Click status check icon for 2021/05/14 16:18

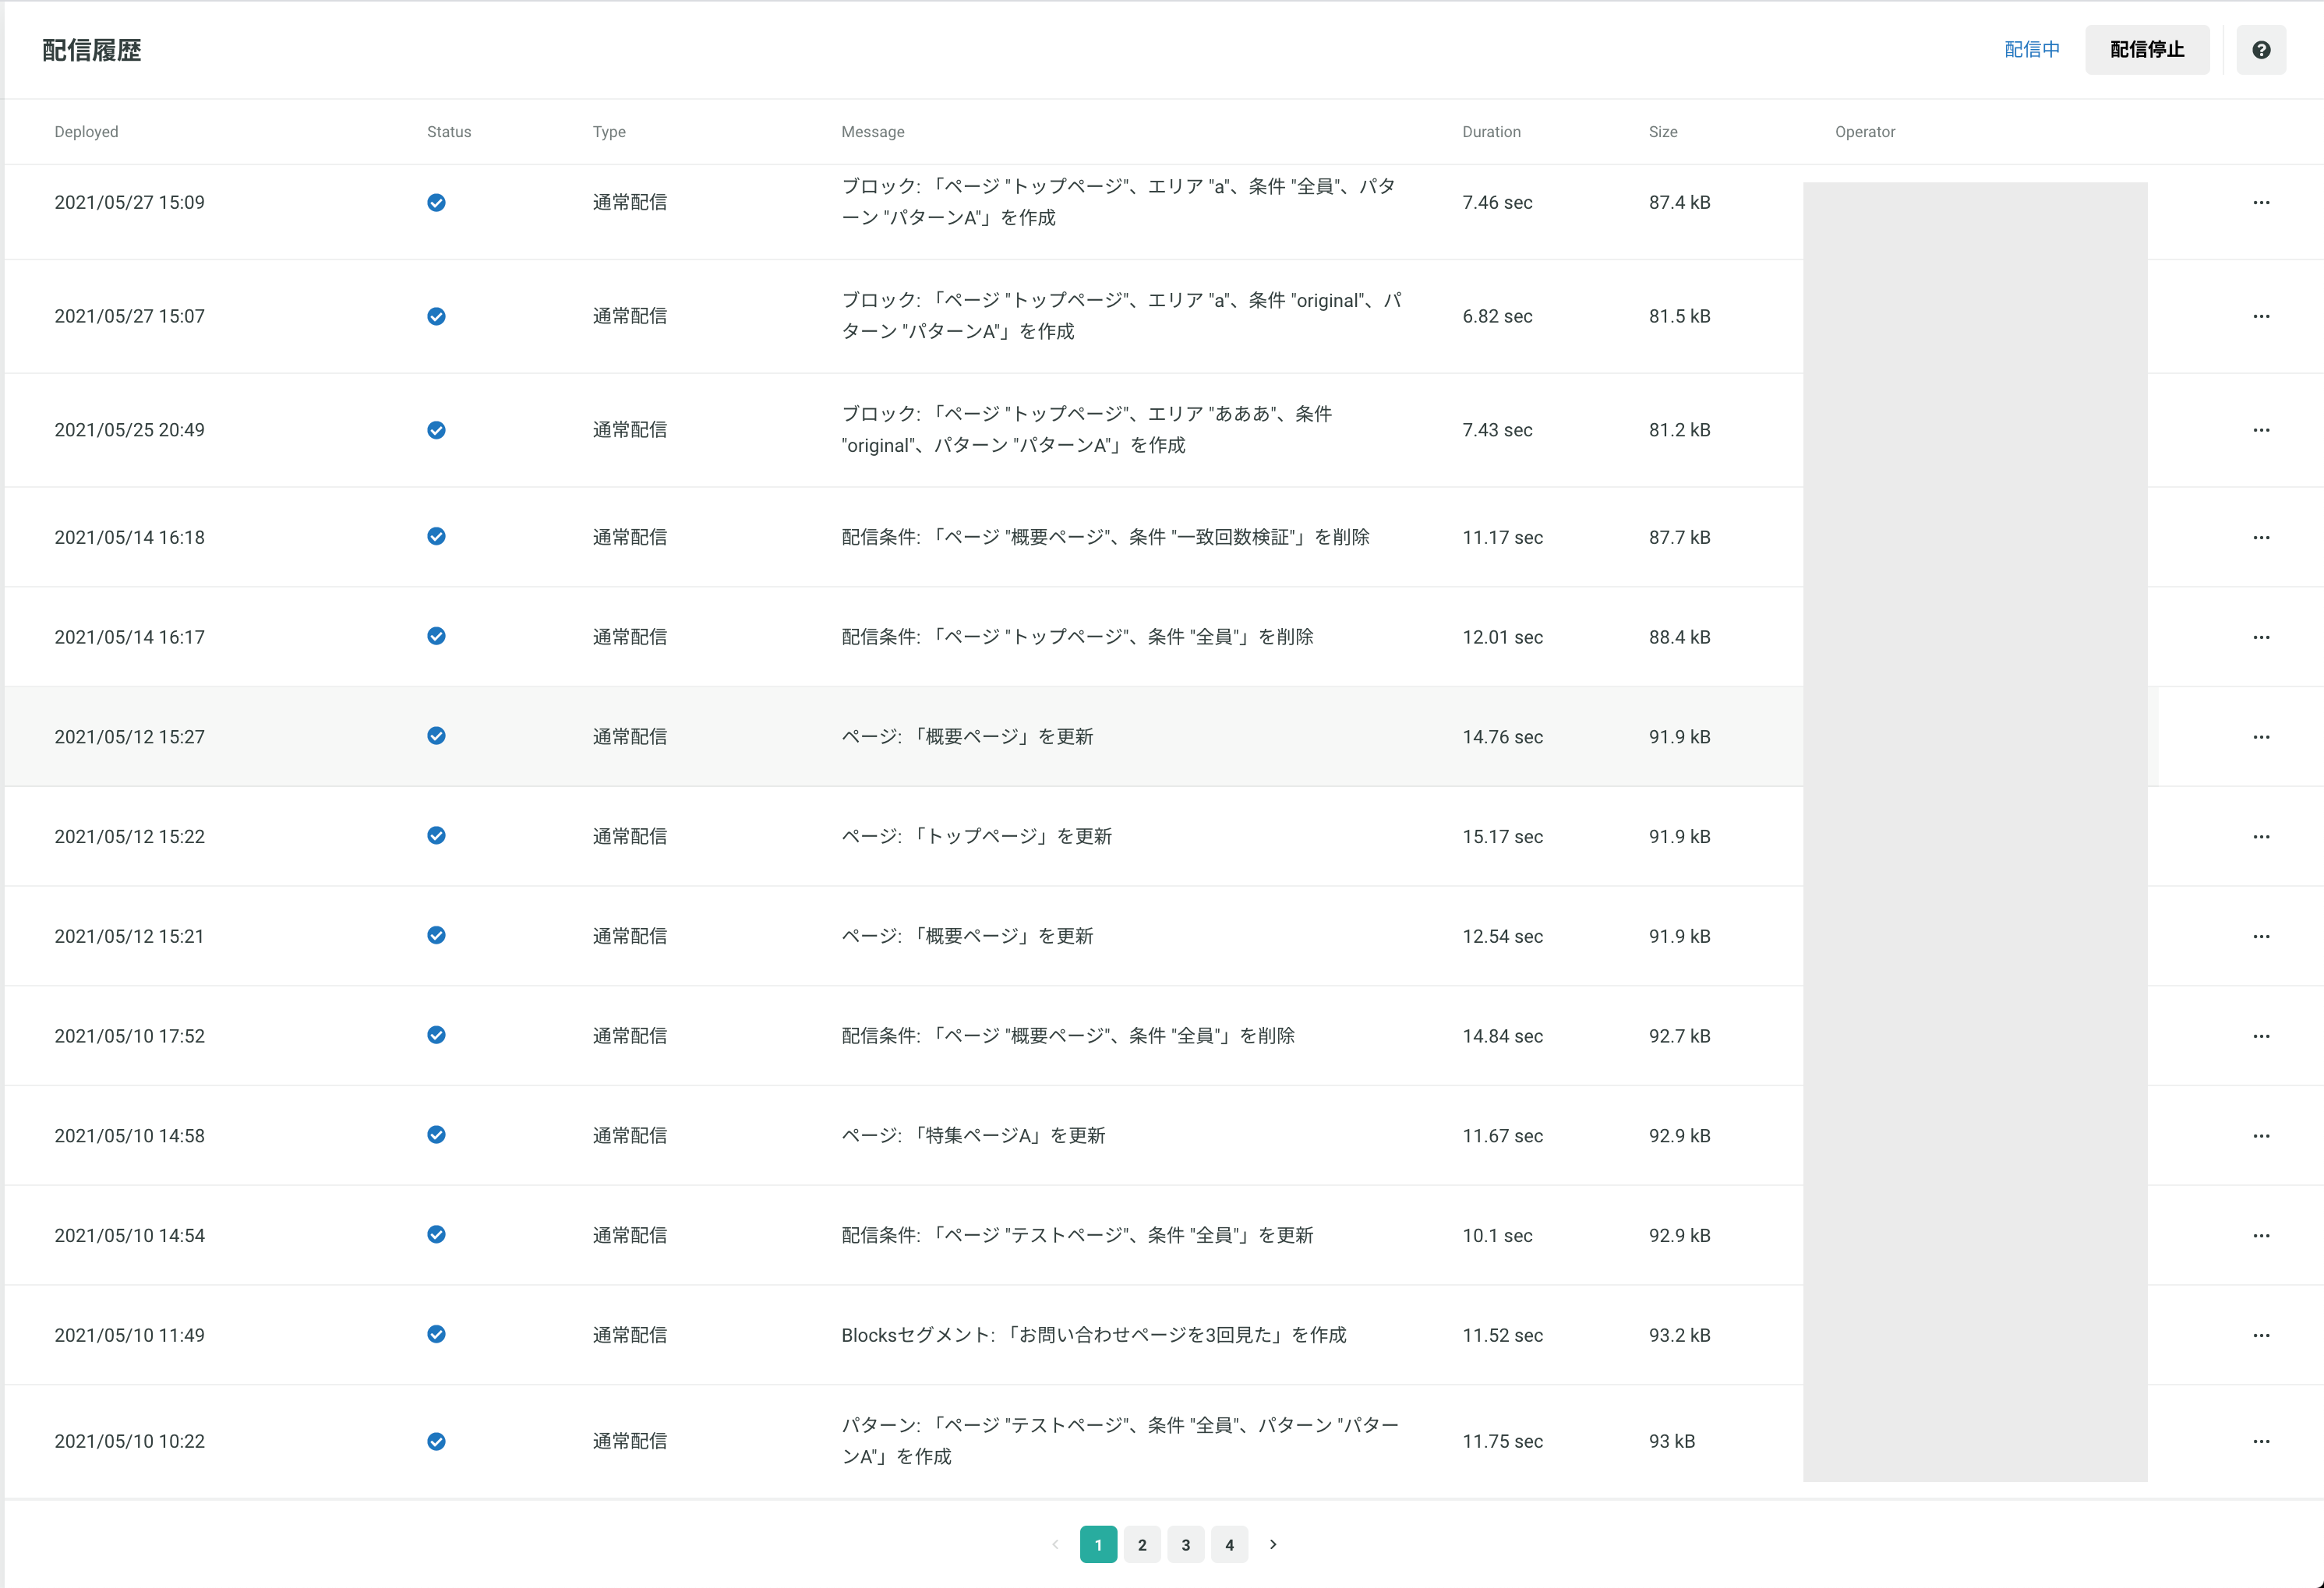point(436,536)
